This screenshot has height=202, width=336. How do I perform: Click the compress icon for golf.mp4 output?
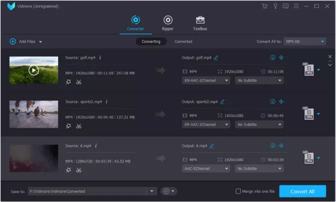pos(281,57)
